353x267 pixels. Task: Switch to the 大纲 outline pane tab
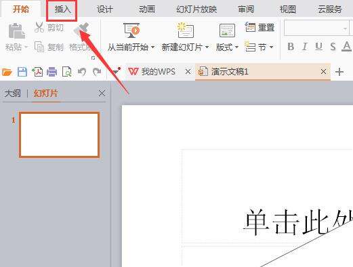tap(13, 94)
